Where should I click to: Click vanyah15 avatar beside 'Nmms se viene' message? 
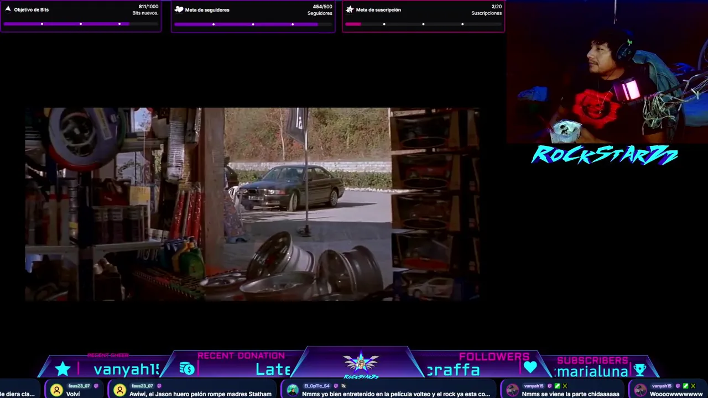(x=512, y=390)
